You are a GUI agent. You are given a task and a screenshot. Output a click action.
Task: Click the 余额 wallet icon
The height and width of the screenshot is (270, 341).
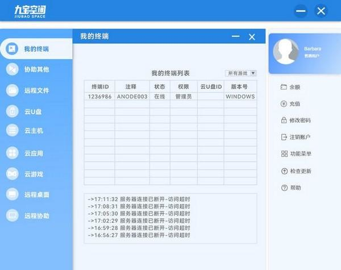[x=284, y=87]
